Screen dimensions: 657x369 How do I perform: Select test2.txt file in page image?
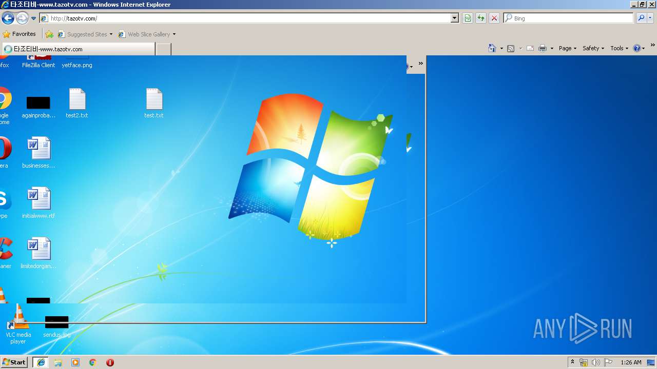click(77, 103)
